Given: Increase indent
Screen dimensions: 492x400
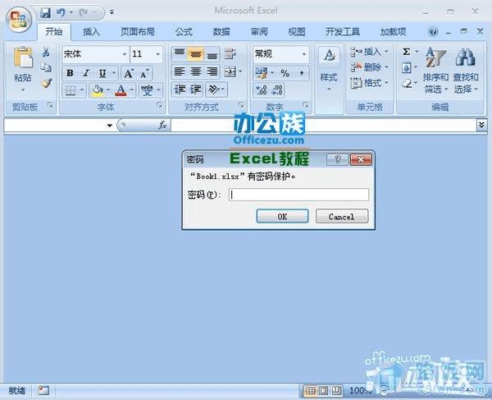Looking at the screenshot, I should click(196, 90).
